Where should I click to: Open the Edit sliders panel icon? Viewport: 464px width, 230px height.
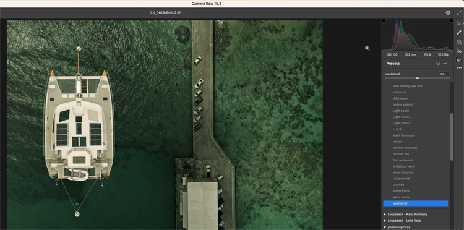coord(459,23)
